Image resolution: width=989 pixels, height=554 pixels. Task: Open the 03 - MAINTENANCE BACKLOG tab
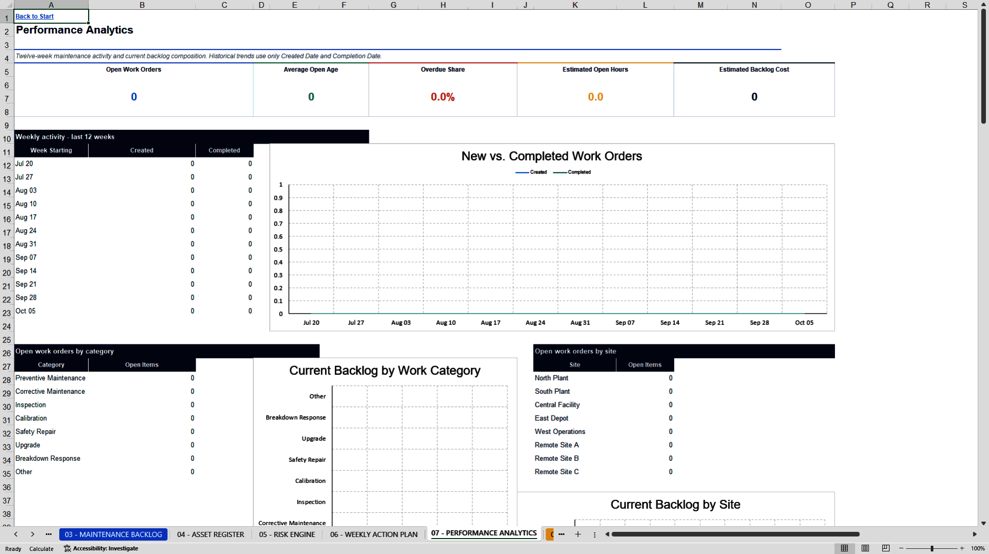pyautogui.click(x=113, y=534)
